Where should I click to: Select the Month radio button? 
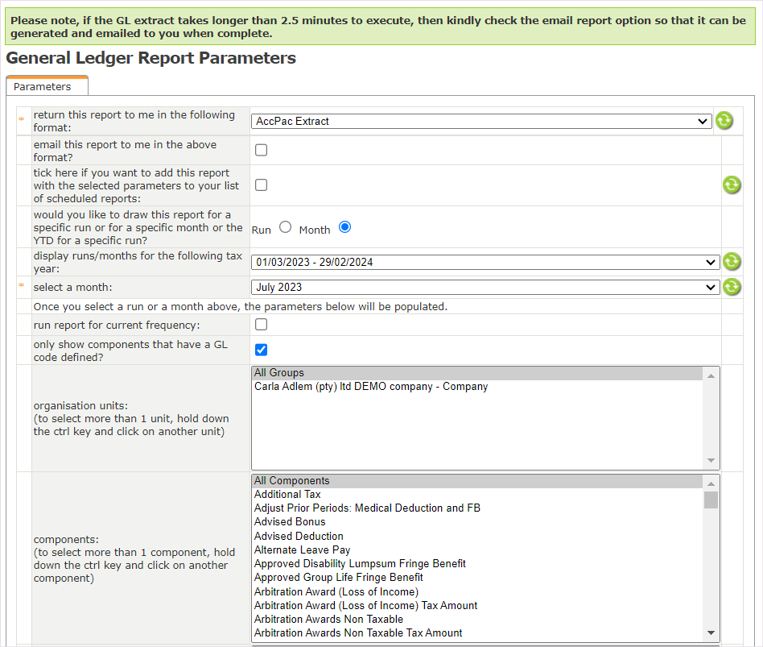[345, 227]
